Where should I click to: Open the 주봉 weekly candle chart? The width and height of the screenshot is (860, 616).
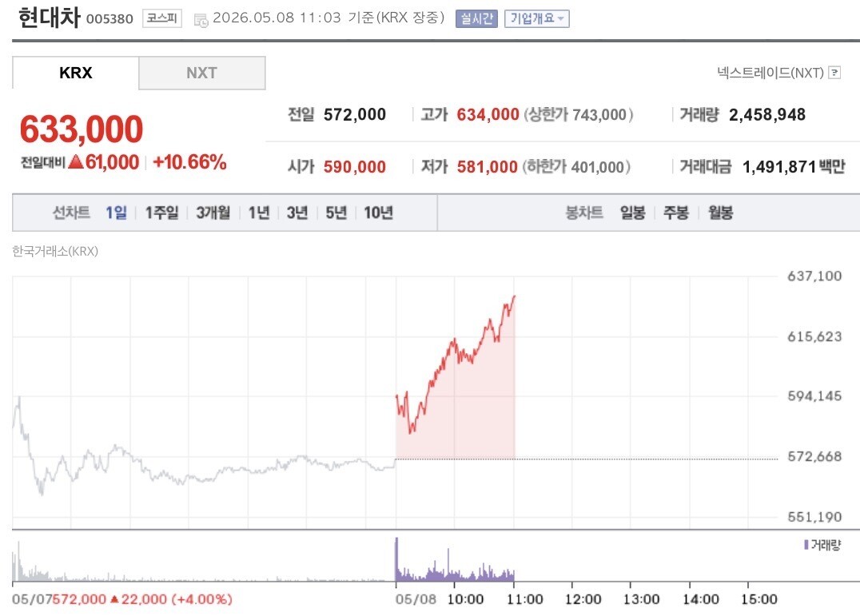[675, 212]
